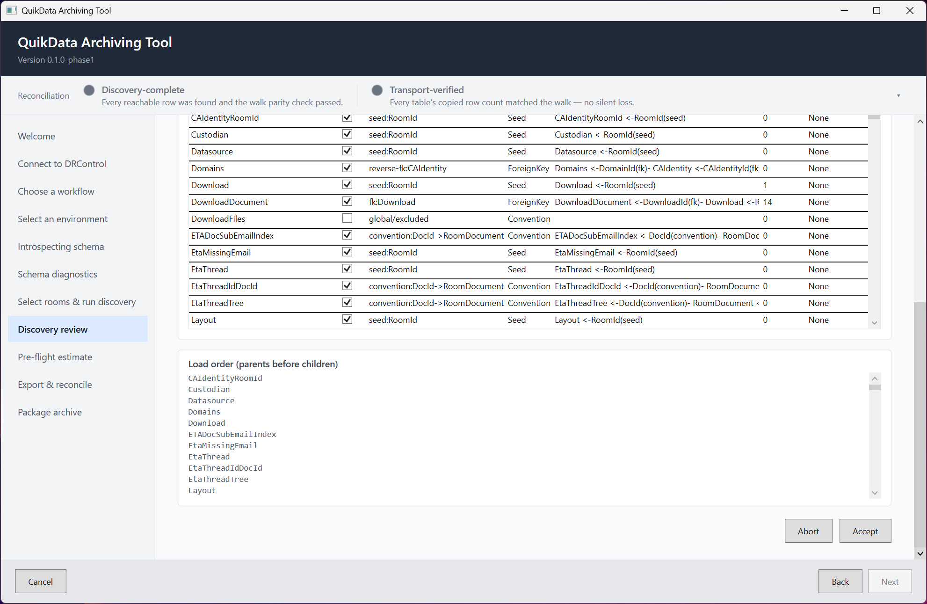
Task: Click the global/excluded cell
Action: 398,218
